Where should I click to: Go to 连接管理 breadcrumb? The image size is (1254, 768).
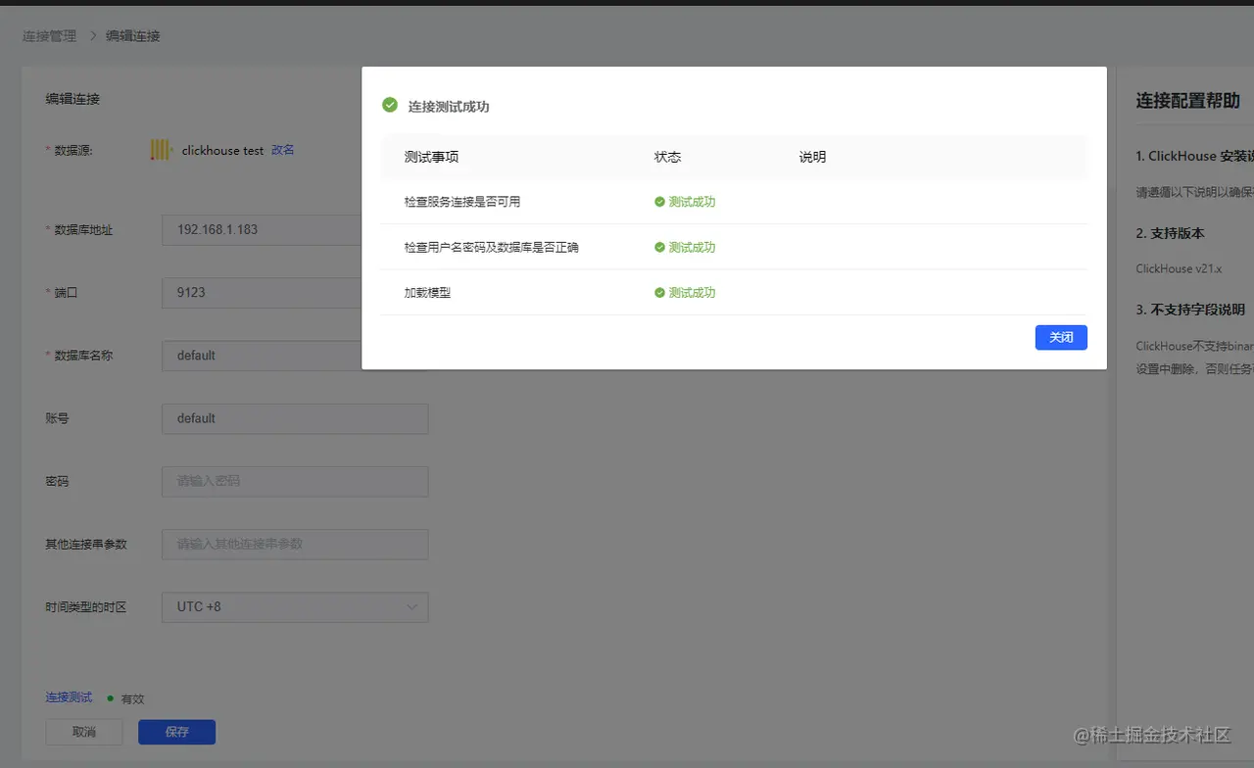(49, 36)
